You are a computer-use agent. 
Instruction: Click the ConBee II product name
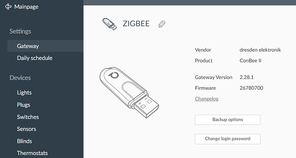251,61
